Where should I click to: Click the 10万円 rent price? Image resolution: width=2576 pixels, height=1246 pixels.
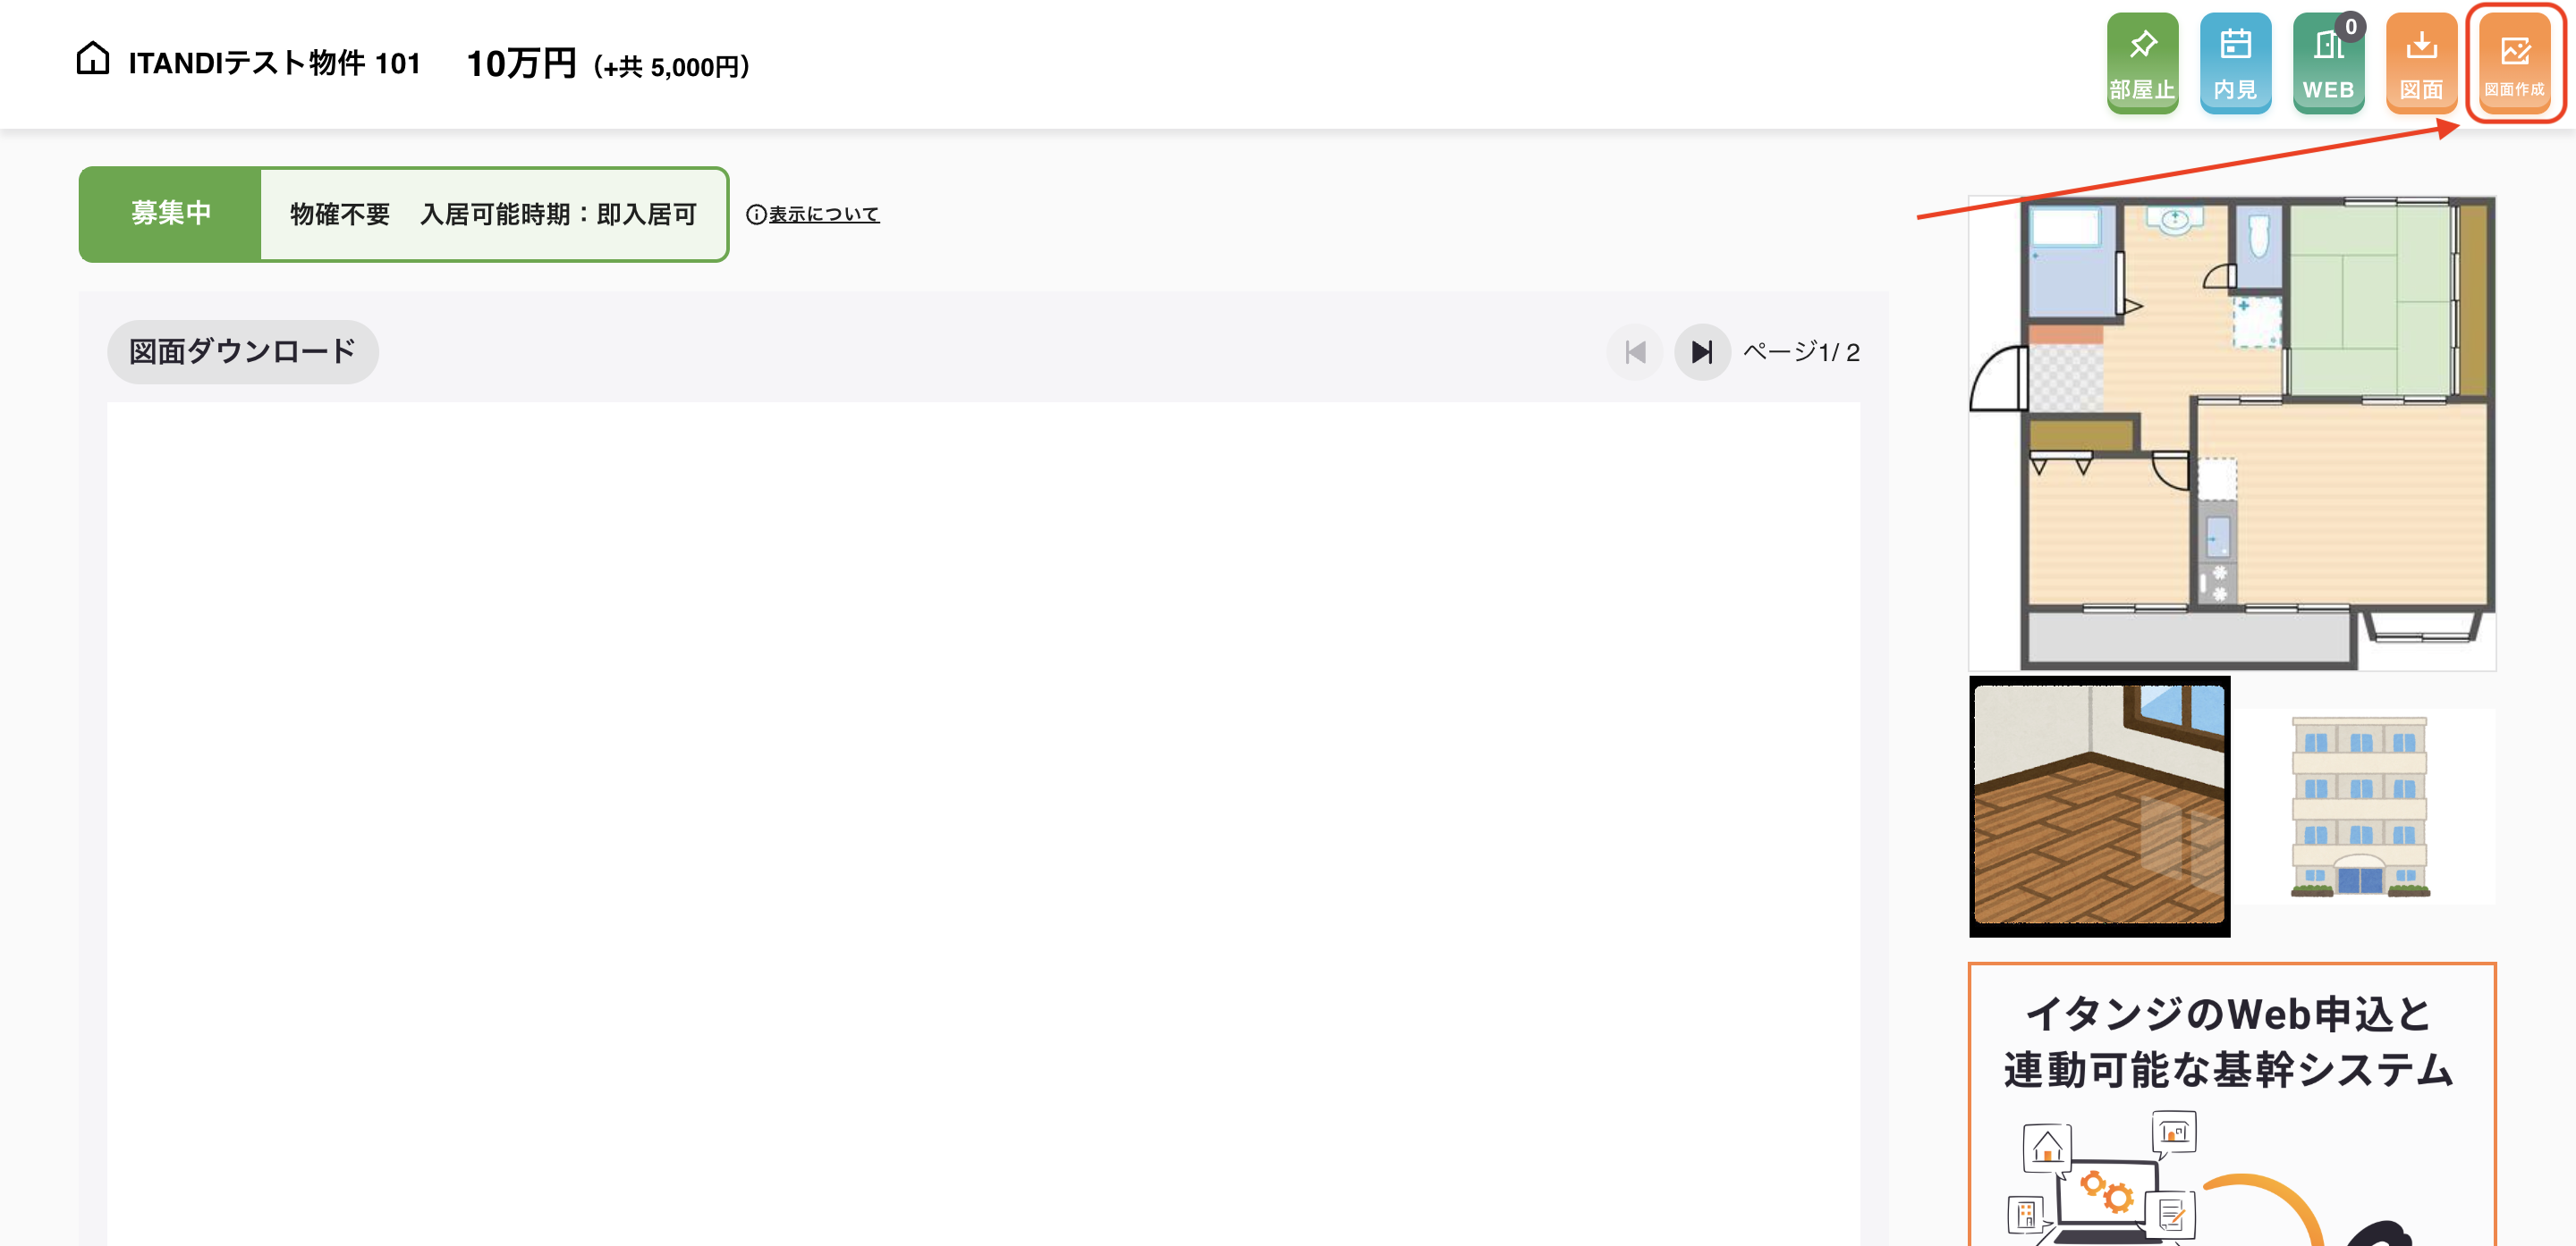click(x=522, y=63)
